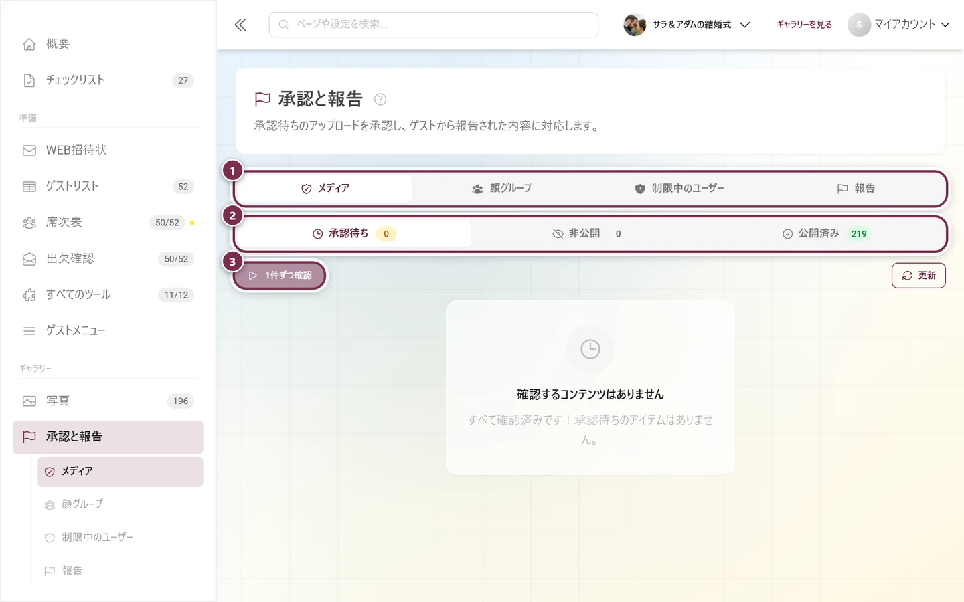Open 席次表 sidebar entry
Viewport: 964px width, 602px height.
point(108,223)
